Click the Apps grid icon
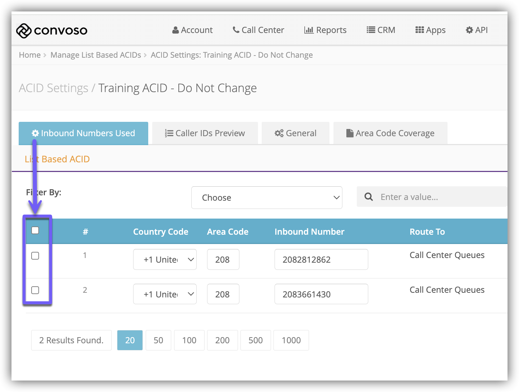Viewport: 519px width, 392px height. pos(419,30)
